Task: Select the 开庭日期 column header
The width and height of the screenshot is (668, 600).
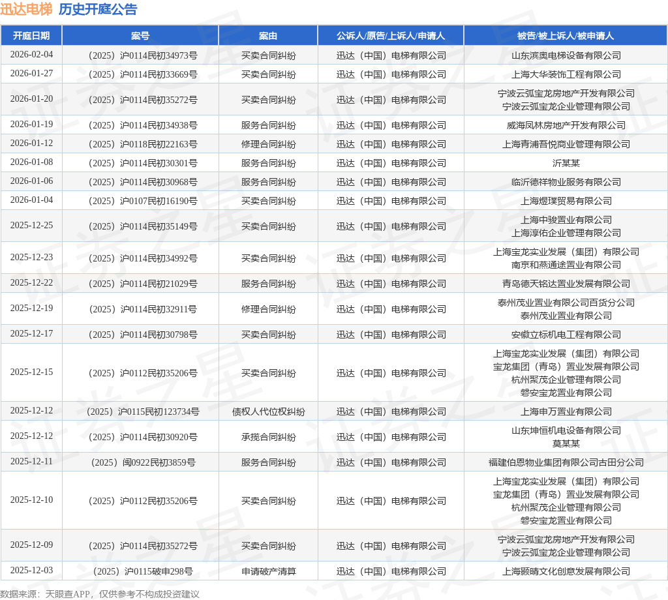Action: 31,36
